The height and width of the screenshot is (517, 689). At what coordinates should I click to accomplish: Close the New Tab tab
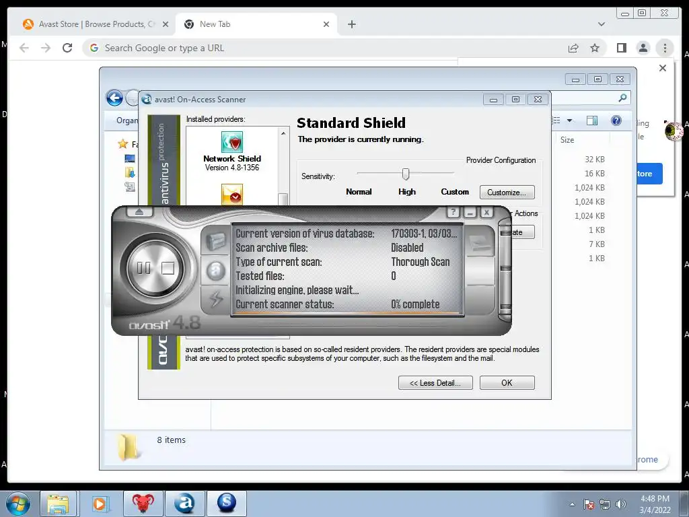(x=326, y=24)
